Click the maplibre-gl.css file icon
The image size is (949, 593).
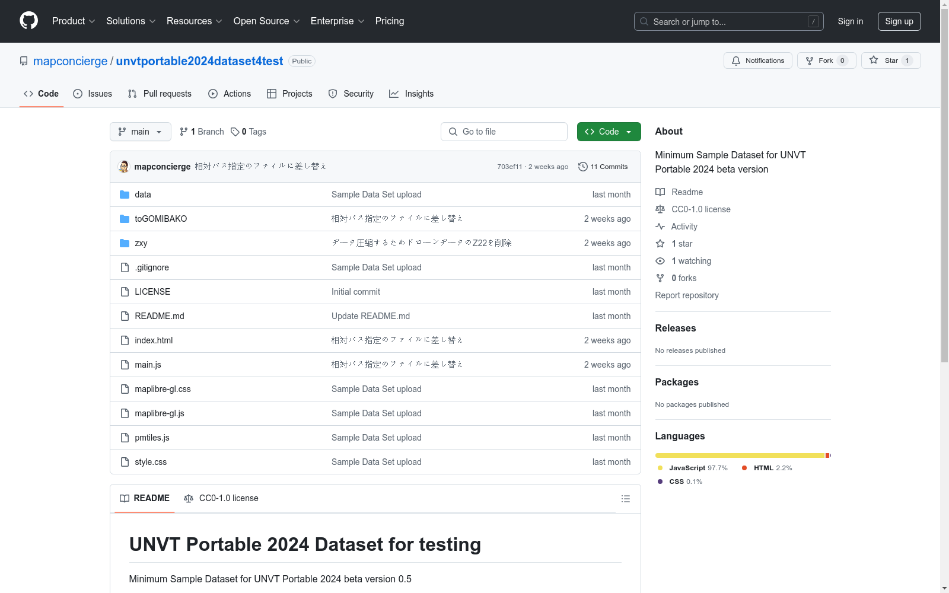(x=125, y=389)
